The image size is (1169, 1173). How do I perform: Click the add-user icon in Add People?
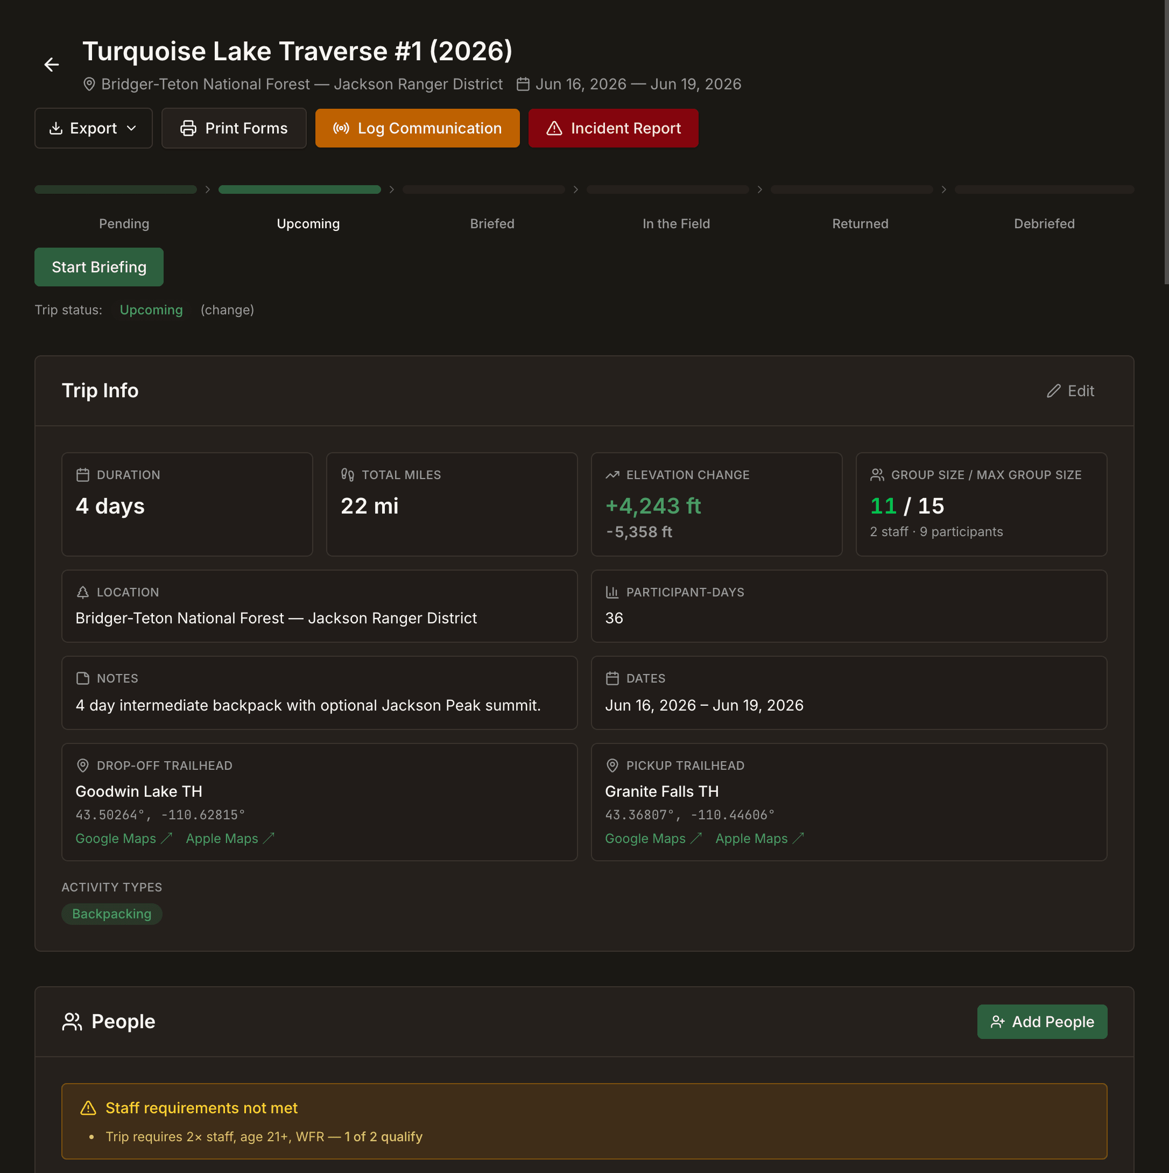(x=998, y=1022)
